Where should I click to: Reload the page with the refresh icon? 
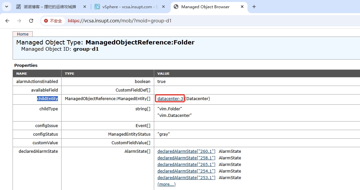[31, 21]
